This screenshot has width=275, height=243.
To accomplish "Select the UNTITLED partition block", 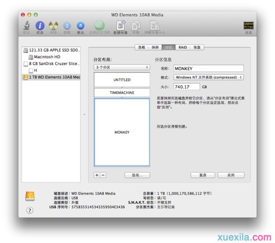I will [122, 80].
